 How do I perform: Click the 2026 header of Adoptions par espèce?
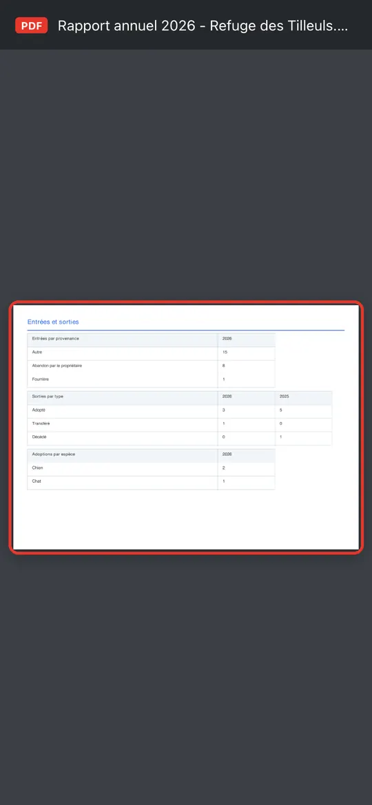click(227, 454)
